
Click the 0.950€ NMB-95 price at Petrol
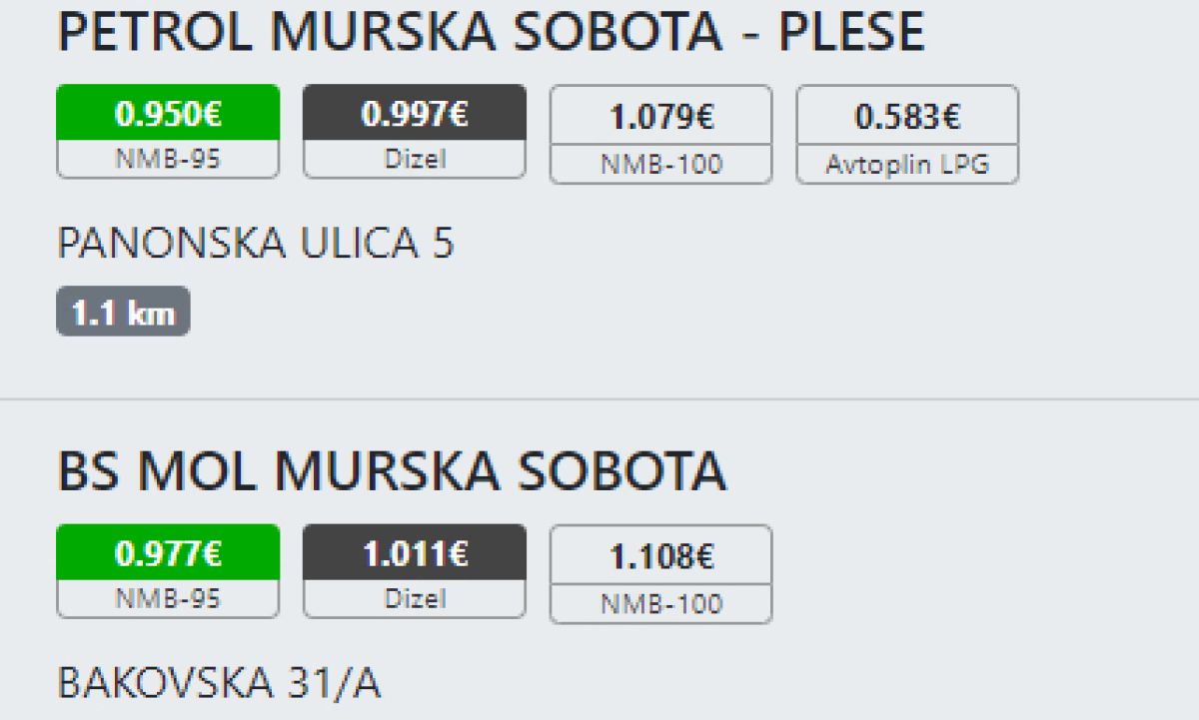click(x=168, y=116)
